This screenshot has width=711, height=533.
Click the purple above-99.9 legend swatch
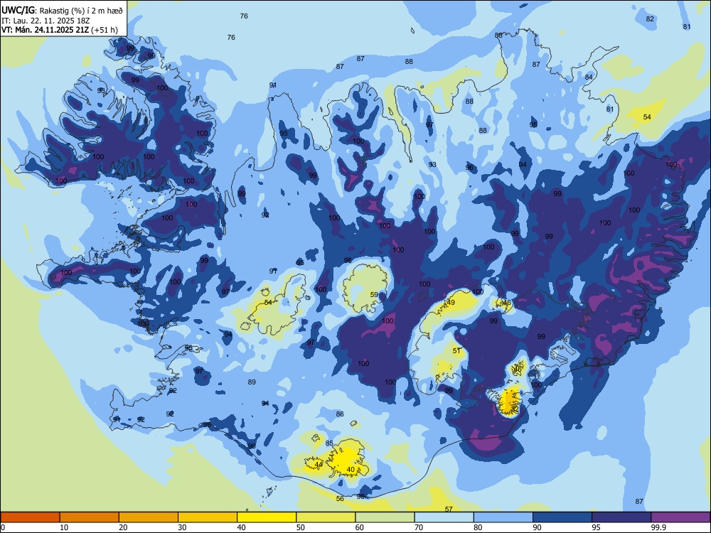pyautogui.click(x=680, y=517)
